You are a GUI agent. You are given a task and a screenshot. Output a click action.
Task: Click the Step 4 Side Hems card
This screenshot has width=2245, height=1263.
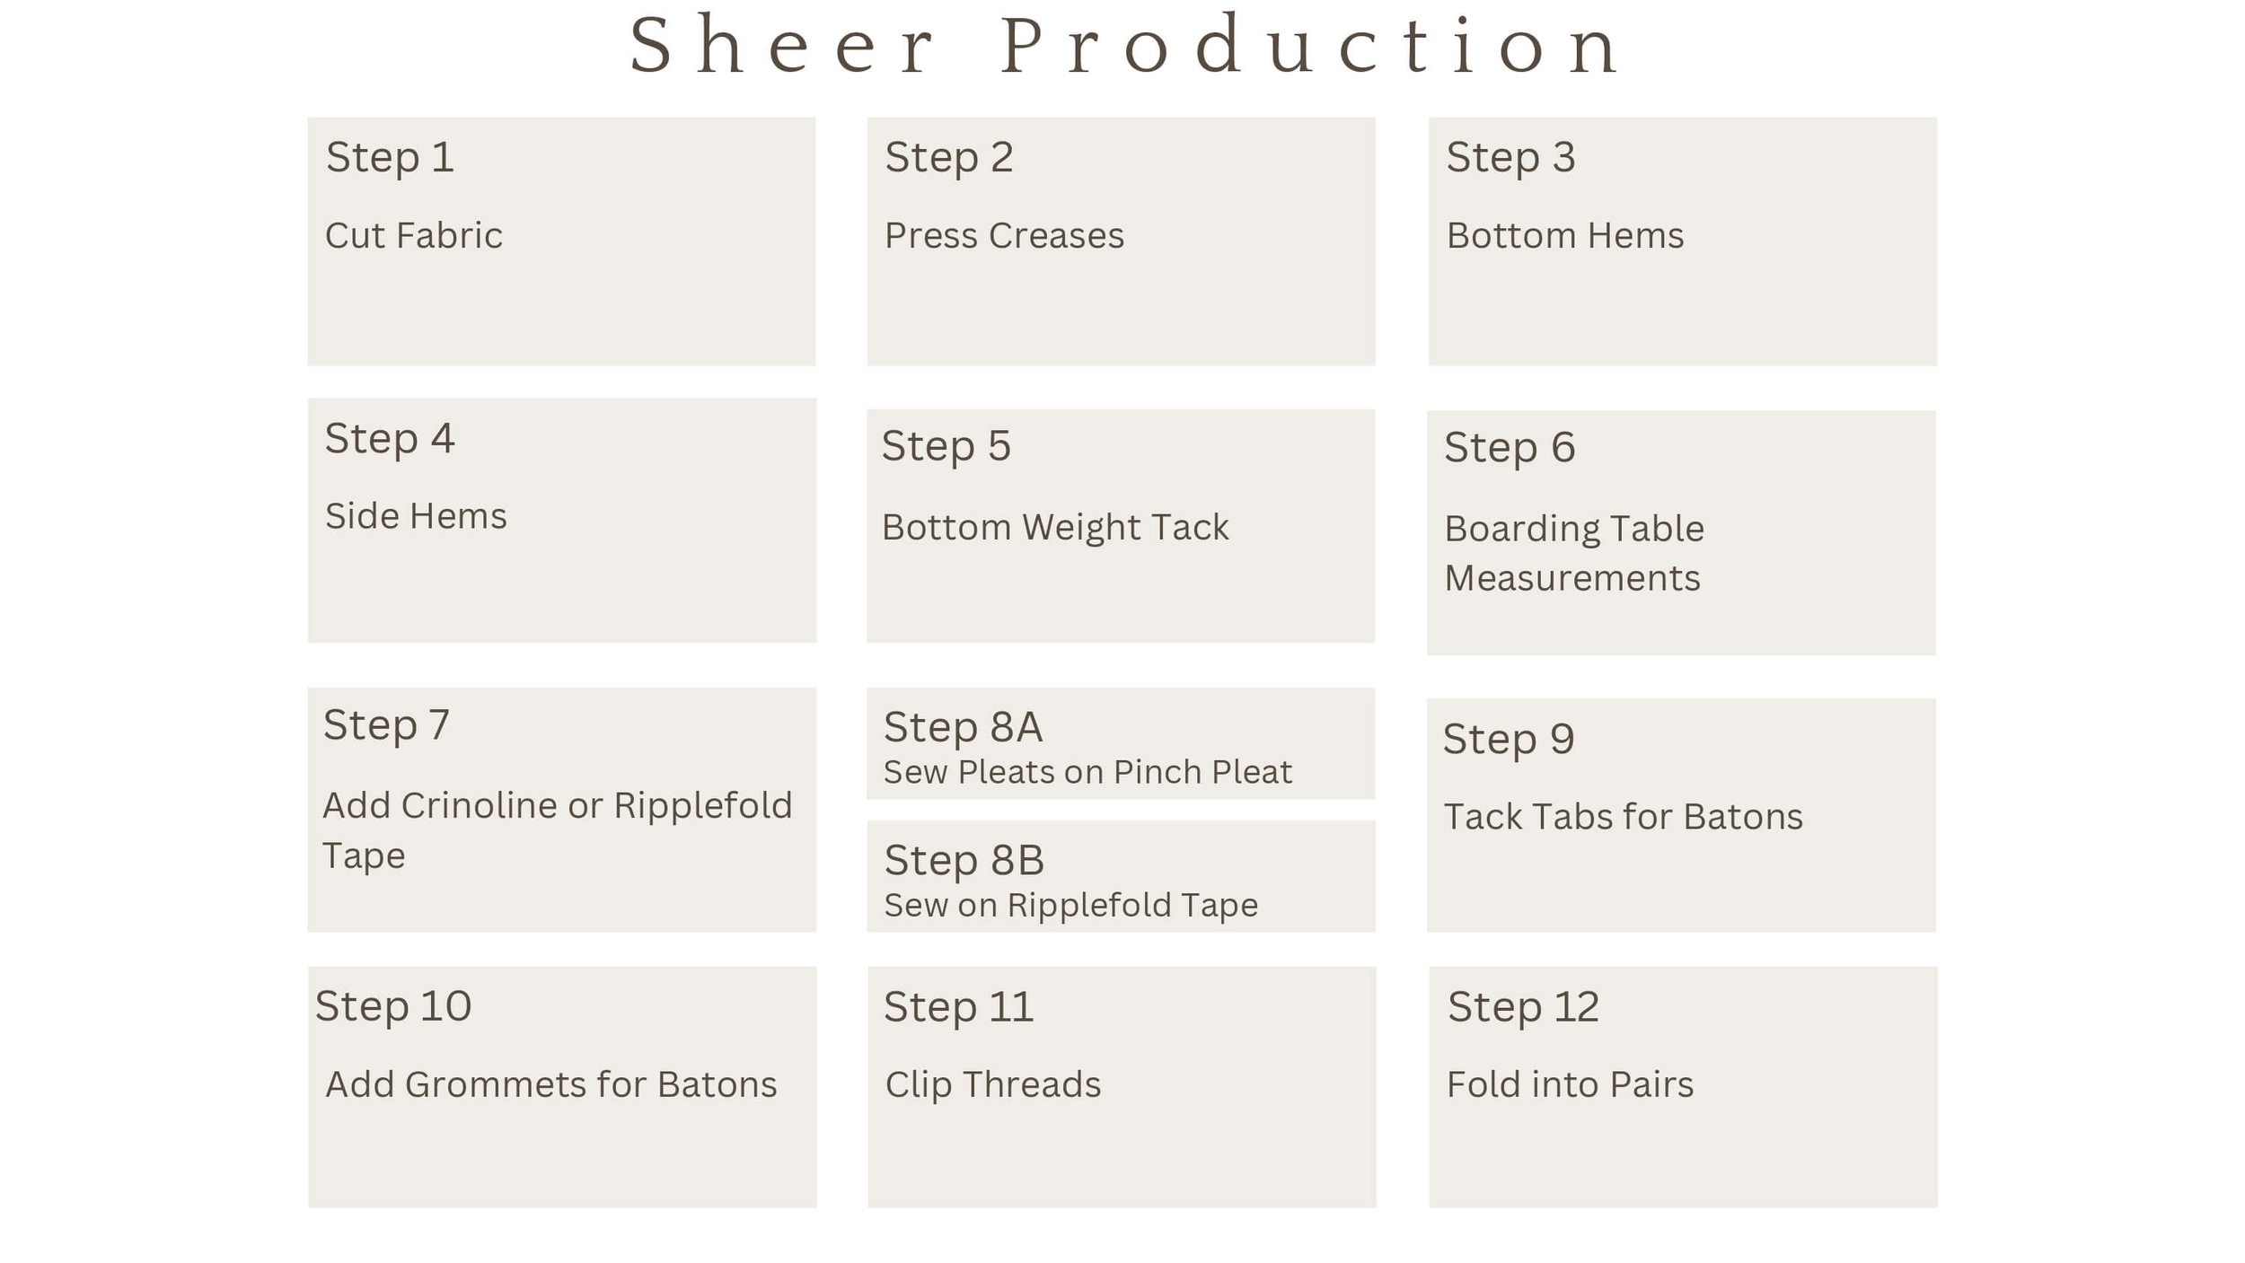[561, 521]
